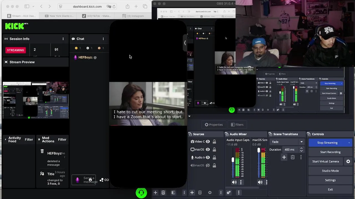The image size is (355, 199).
Task: Hide the Audio Input source
Action: (208, 158)
